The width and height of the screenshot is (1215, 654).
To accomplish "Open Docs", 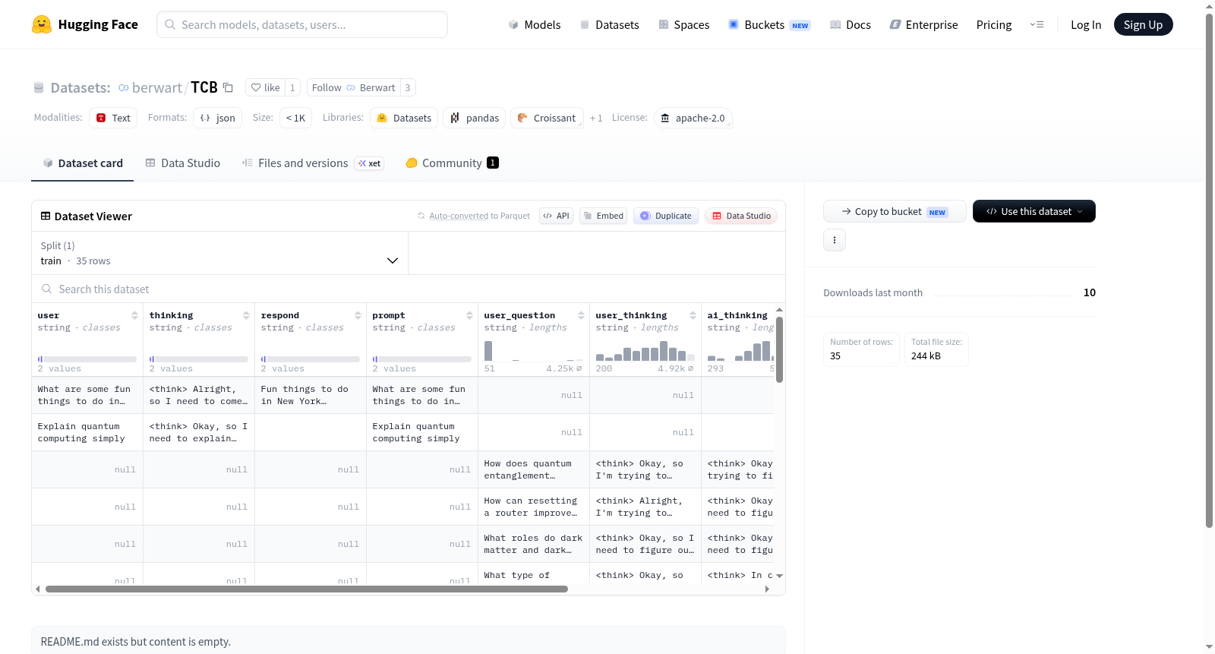I will pyautogui.click(x=850, y=24).
